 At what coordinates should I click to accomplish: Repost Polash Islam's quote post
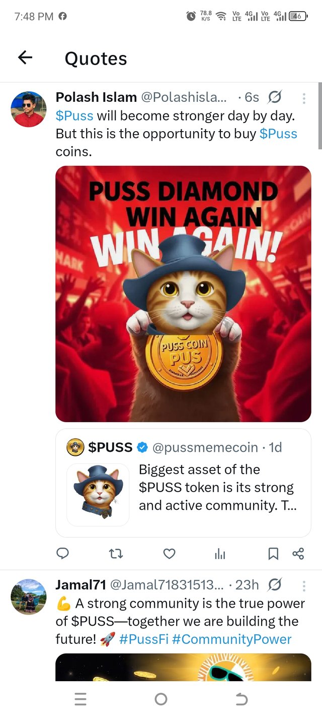[x=116, y=554]
